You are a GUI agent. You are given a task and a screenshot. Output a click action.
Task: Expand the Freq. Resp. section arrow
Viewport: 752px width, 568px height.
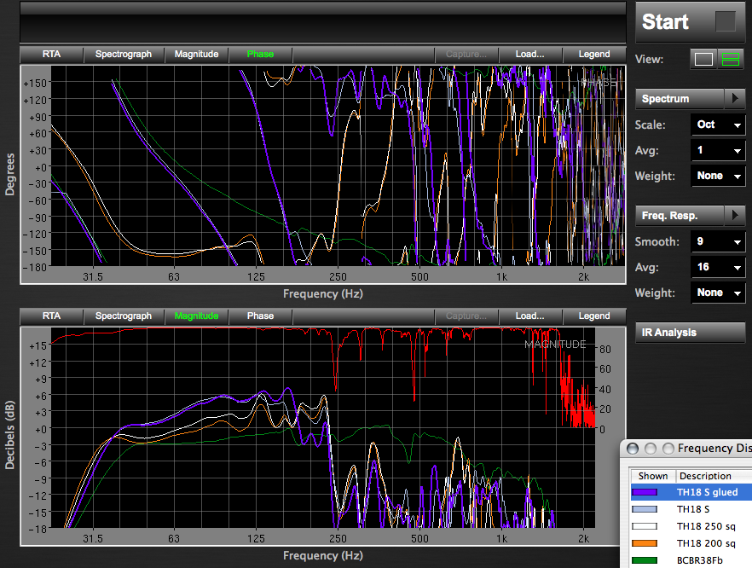pos(735,216)
